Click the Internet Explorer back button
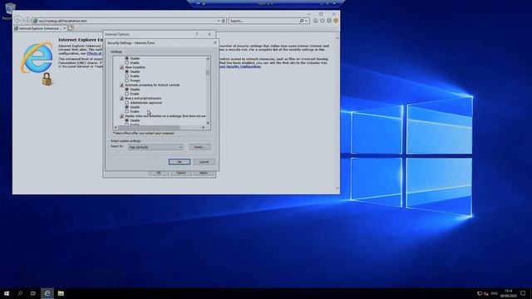 coord(17,20)
